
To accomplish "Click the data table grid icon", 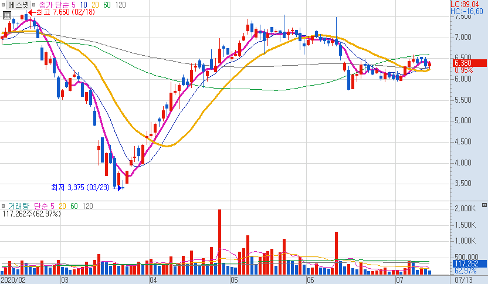I will (x=7, y=15).
